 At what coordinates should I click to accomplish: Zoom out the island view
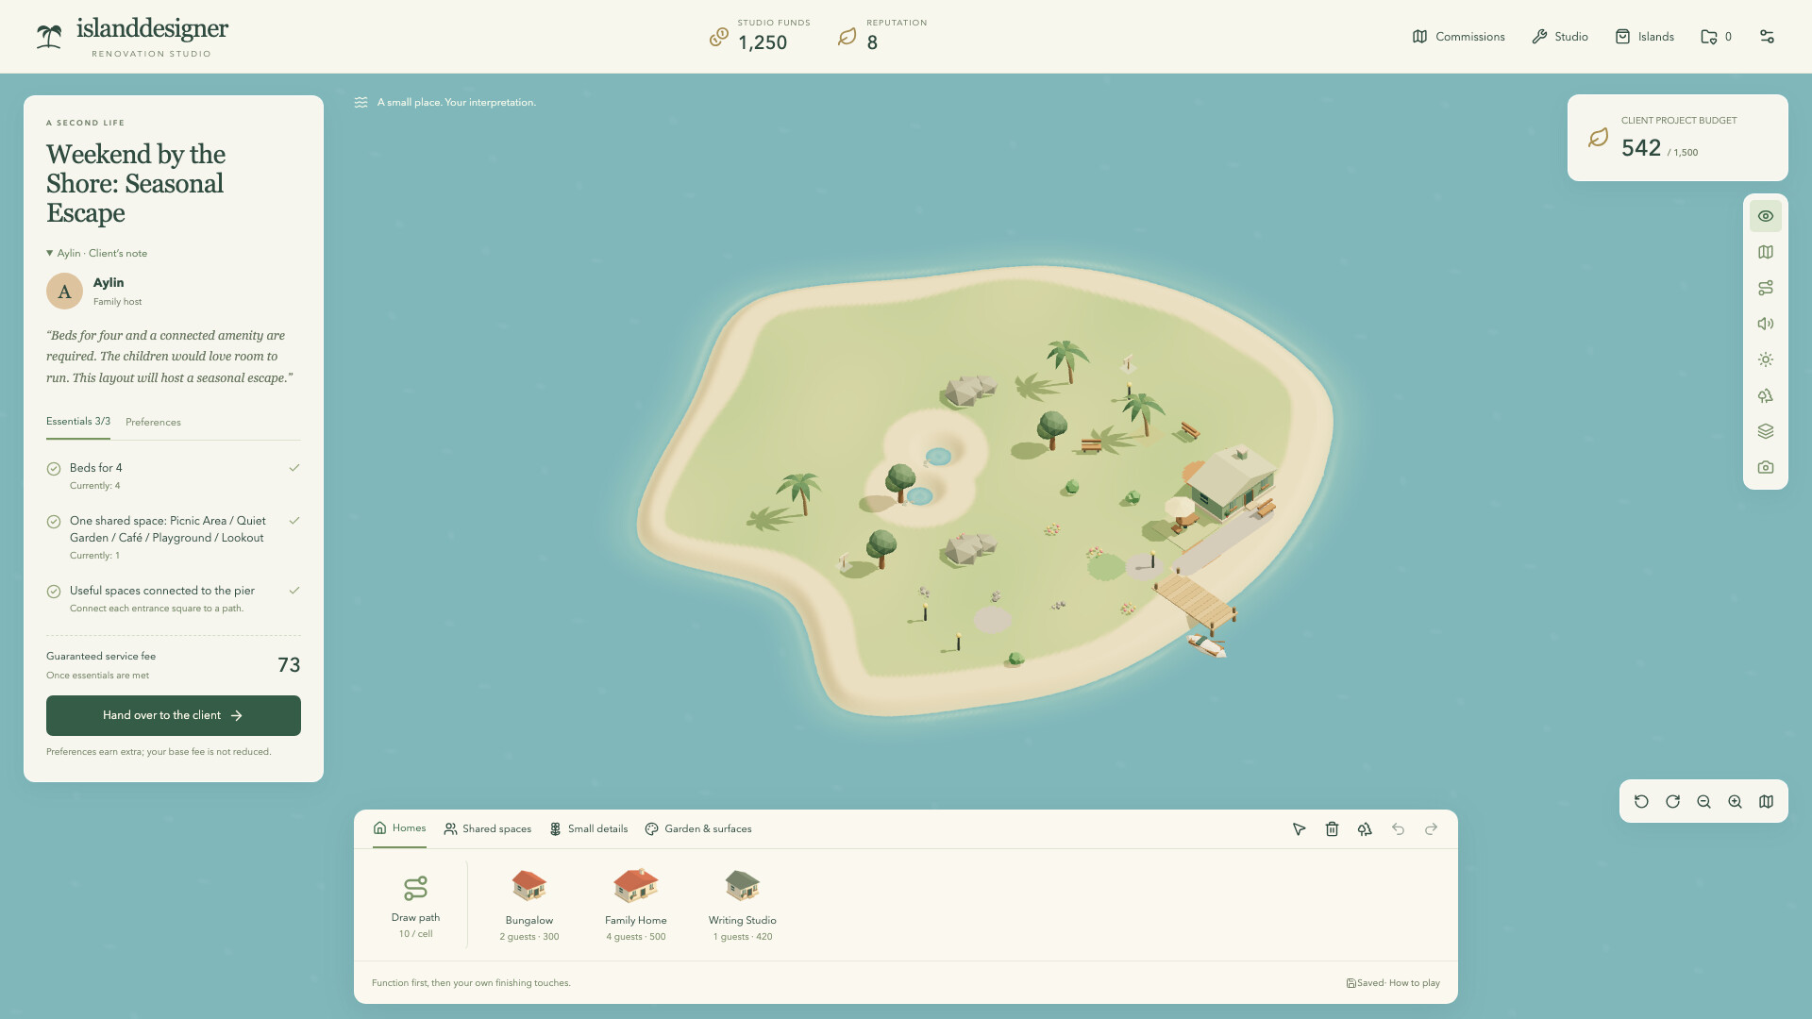[1703, 801]
